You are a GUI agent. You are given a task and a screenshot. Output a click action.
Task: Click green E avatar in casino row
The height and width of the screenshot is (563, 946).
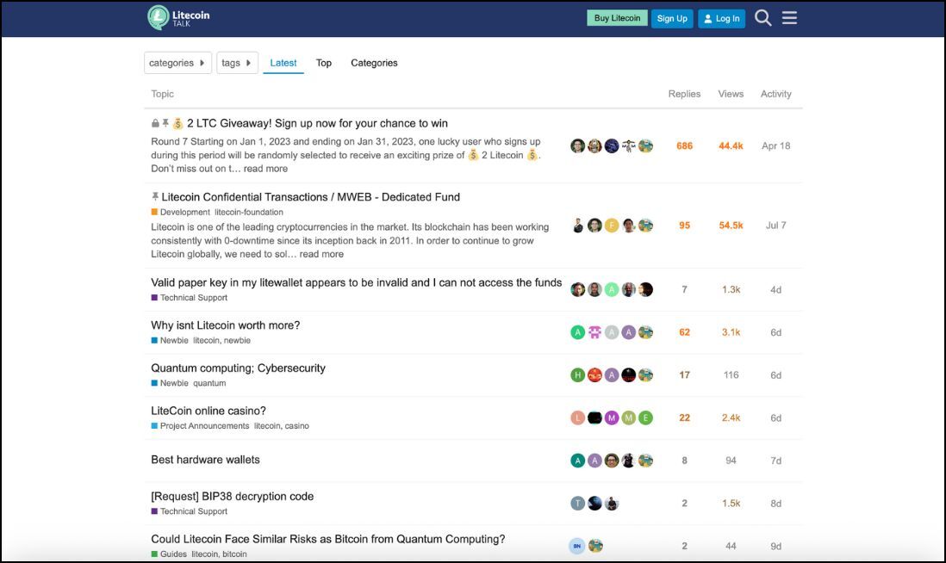[645, 418]
